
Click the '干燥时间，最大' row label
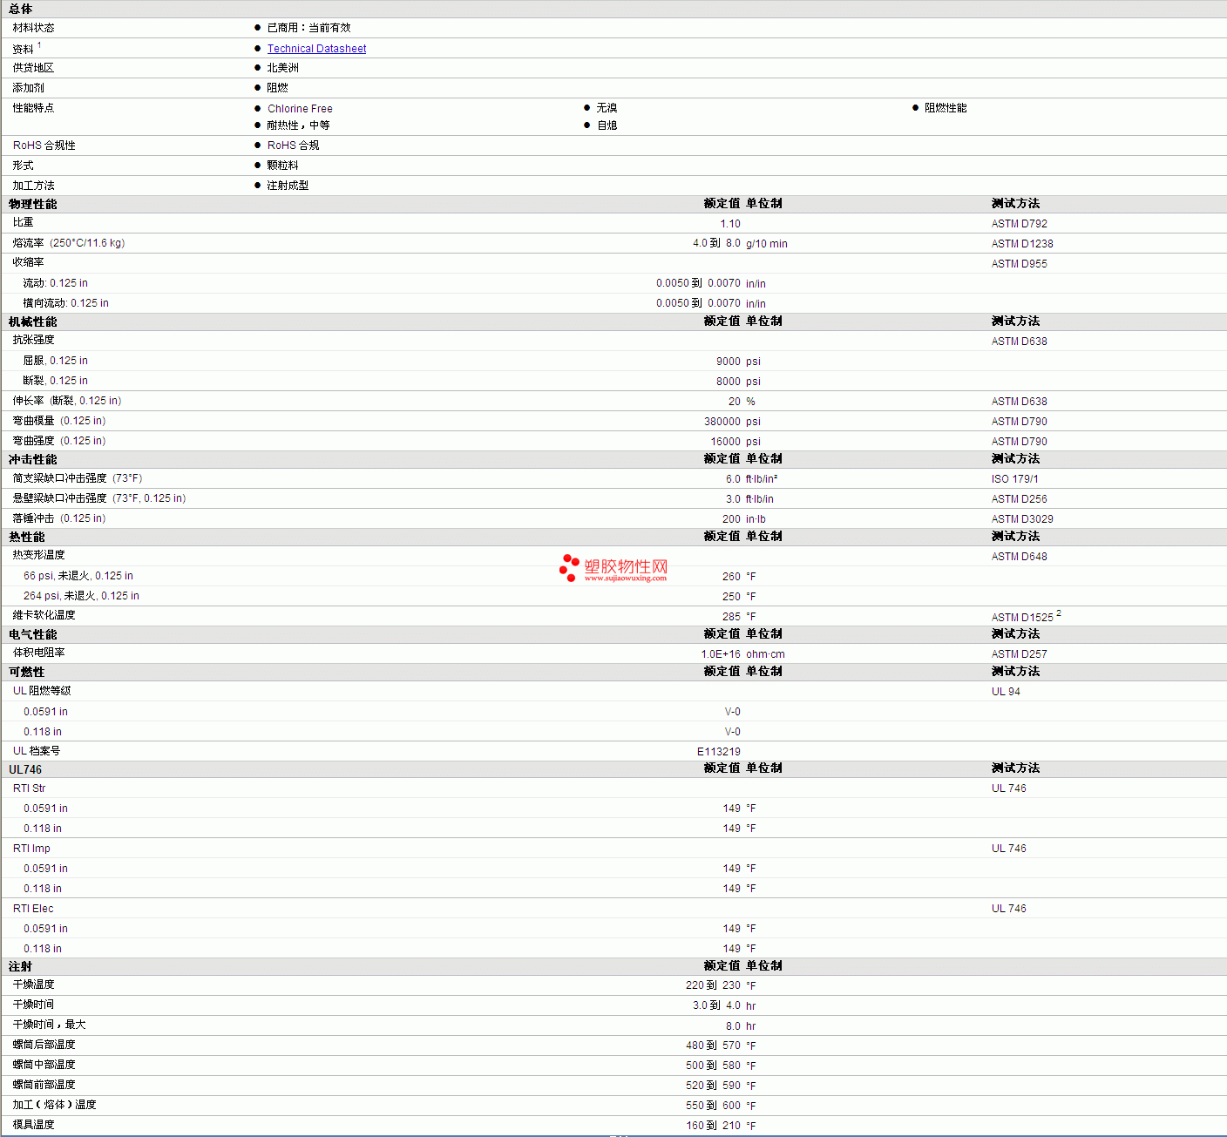(x=49, y=1025)
